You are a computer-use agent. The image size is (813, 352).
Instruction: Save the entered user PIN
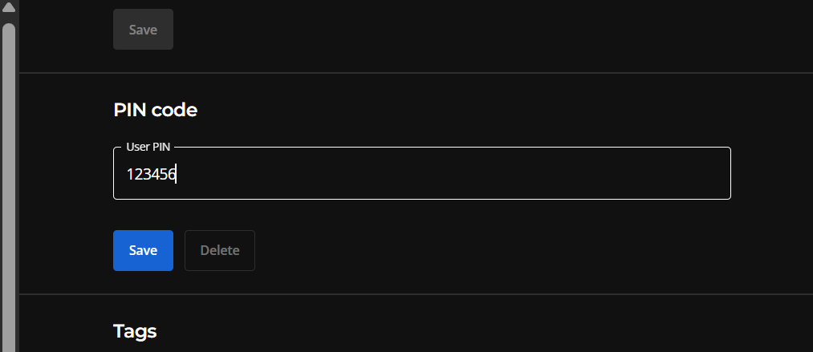tap(143, 250)
